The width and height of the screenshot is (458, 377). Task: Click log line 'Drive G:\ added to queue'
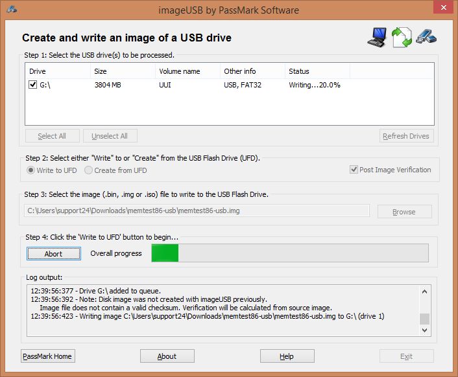pos(96,291)
